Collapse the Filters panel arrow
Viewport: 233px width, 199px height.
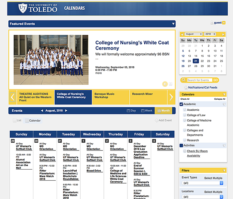224,171
